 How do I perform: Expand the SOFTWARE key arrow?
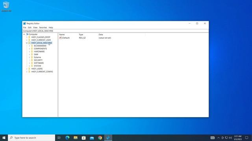tap(30, 63)
